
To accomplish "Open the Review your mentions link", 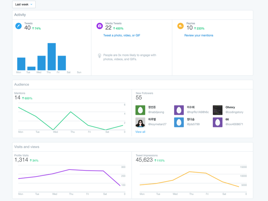I will pyautogui.click(x=199, y=35).
